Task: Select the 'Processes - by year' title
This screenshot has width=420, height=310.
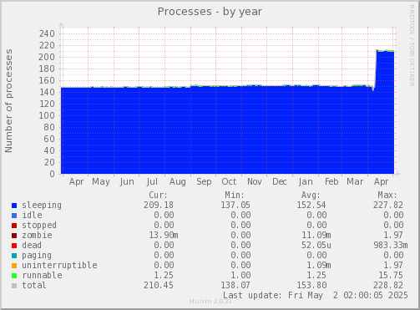Action: click(x=210, y=12)
